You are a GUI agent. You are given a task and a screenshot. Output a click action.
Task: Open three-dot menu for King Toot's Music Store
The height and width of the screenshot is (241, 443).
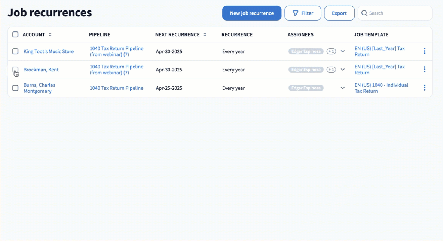[x=424, y=51]
